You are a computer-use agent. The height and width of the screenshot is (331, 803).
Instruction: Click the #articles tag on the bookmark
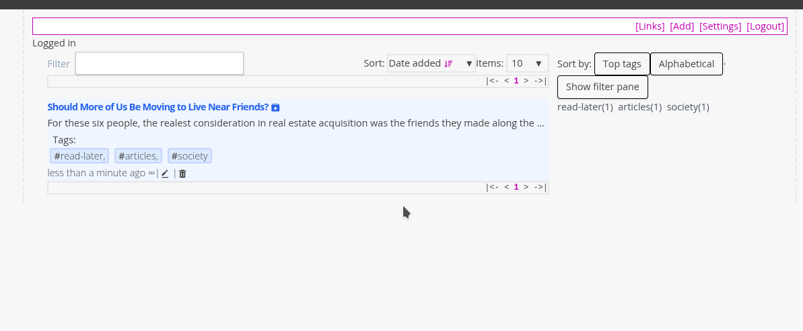point(138,156)
